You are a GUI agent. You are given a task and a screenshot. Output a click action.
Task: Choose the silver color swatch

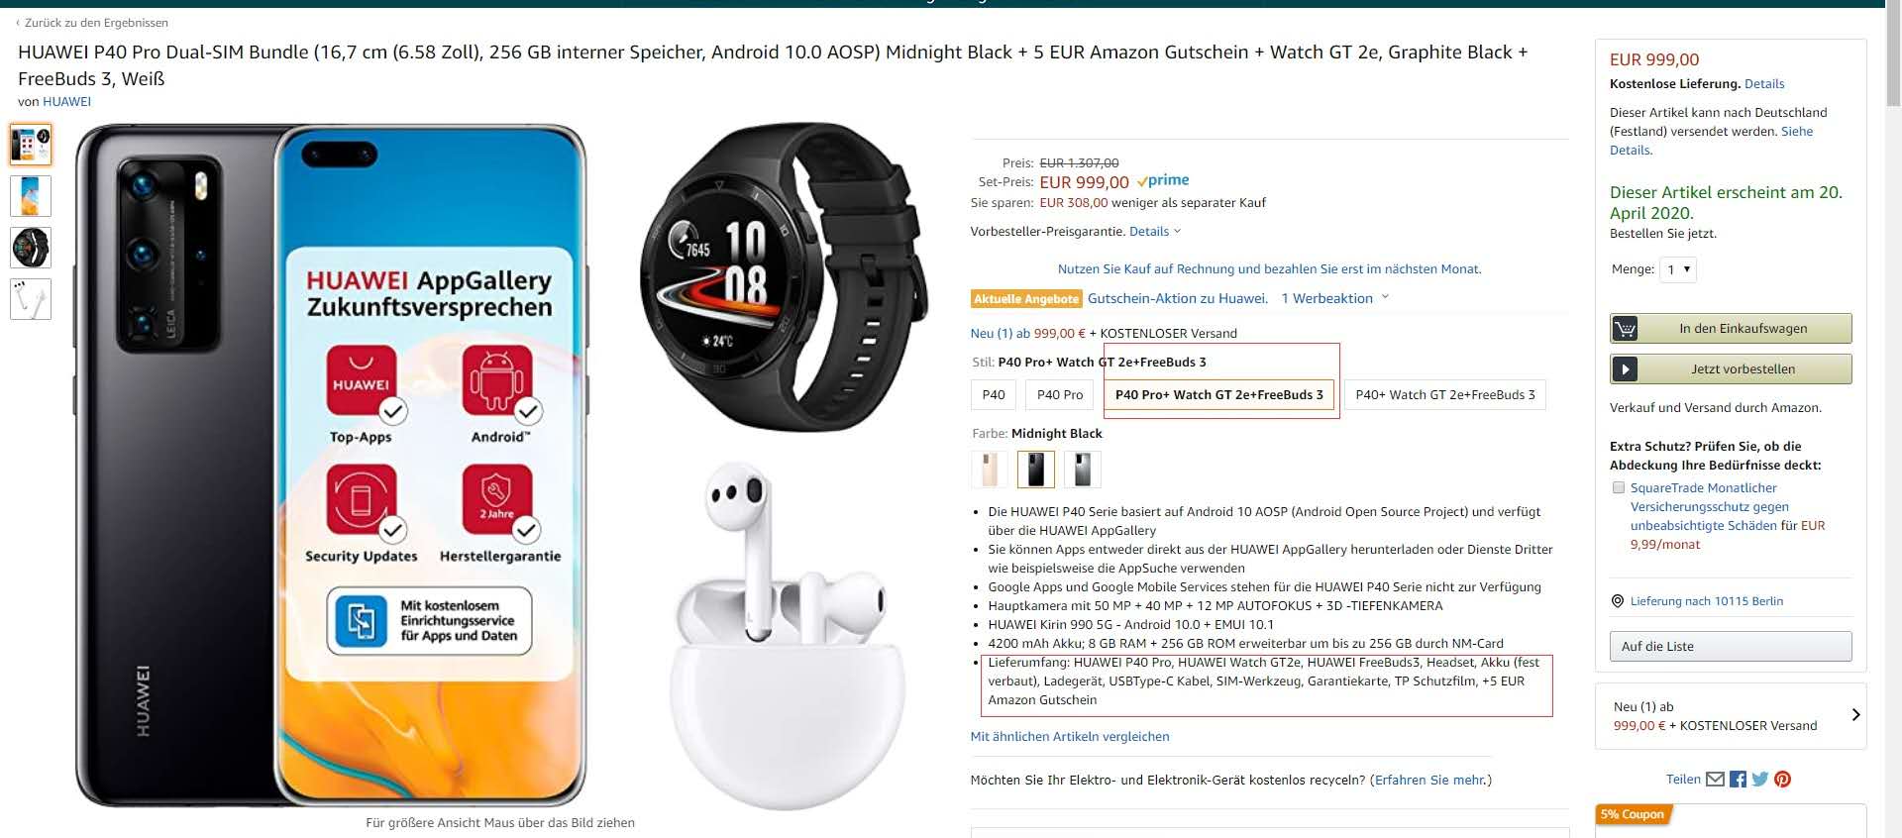click(1082, 470)
